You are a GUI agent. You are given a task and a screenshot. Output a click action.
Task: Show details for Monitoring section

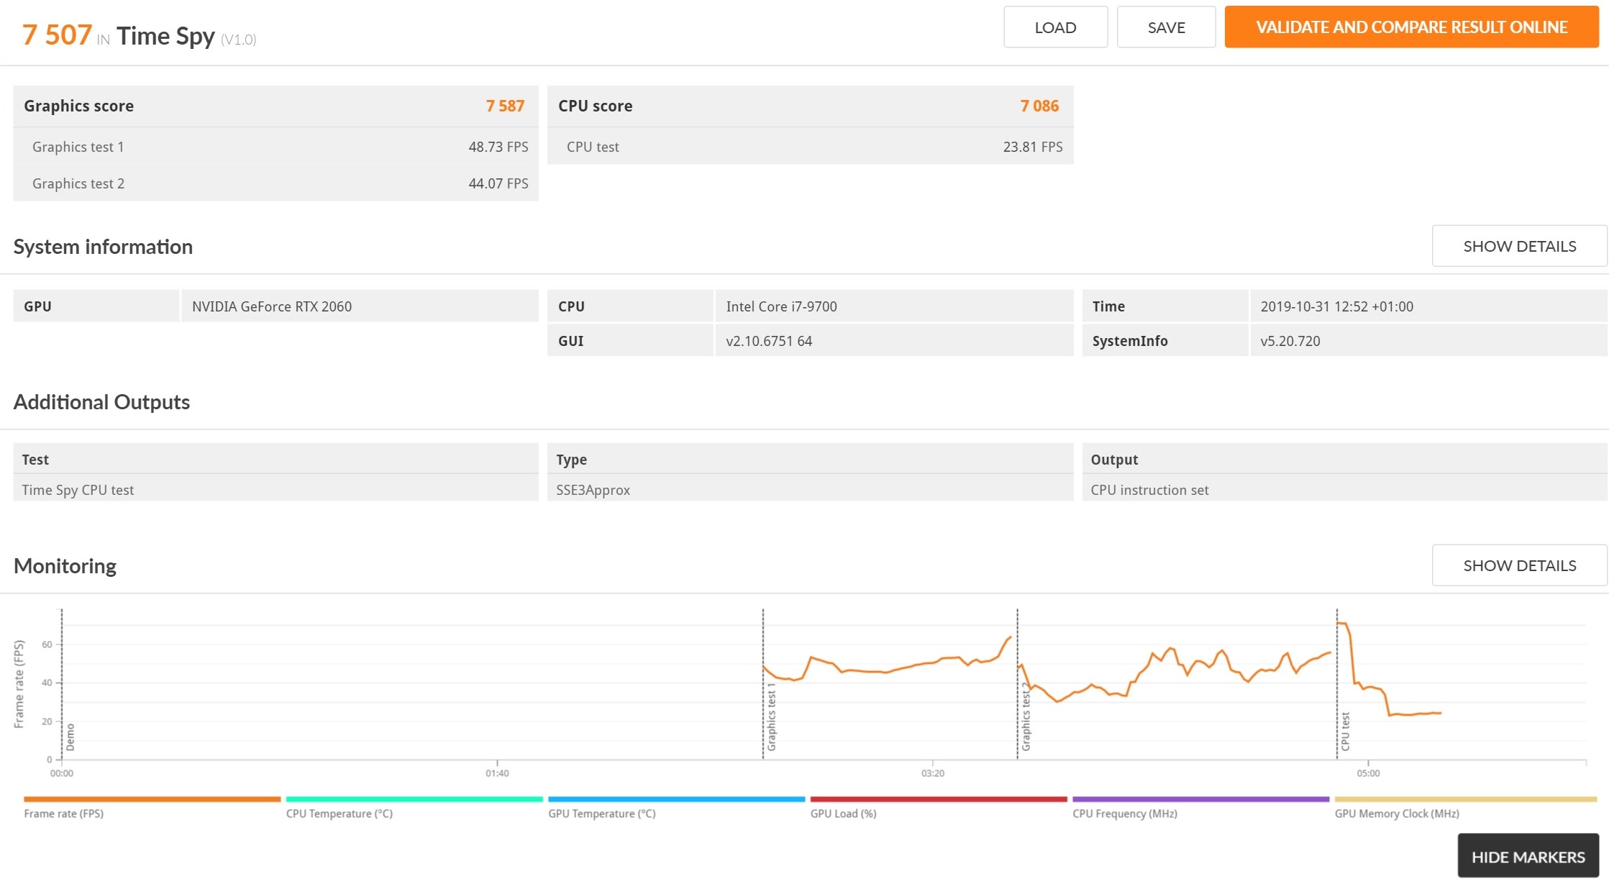1519,565
